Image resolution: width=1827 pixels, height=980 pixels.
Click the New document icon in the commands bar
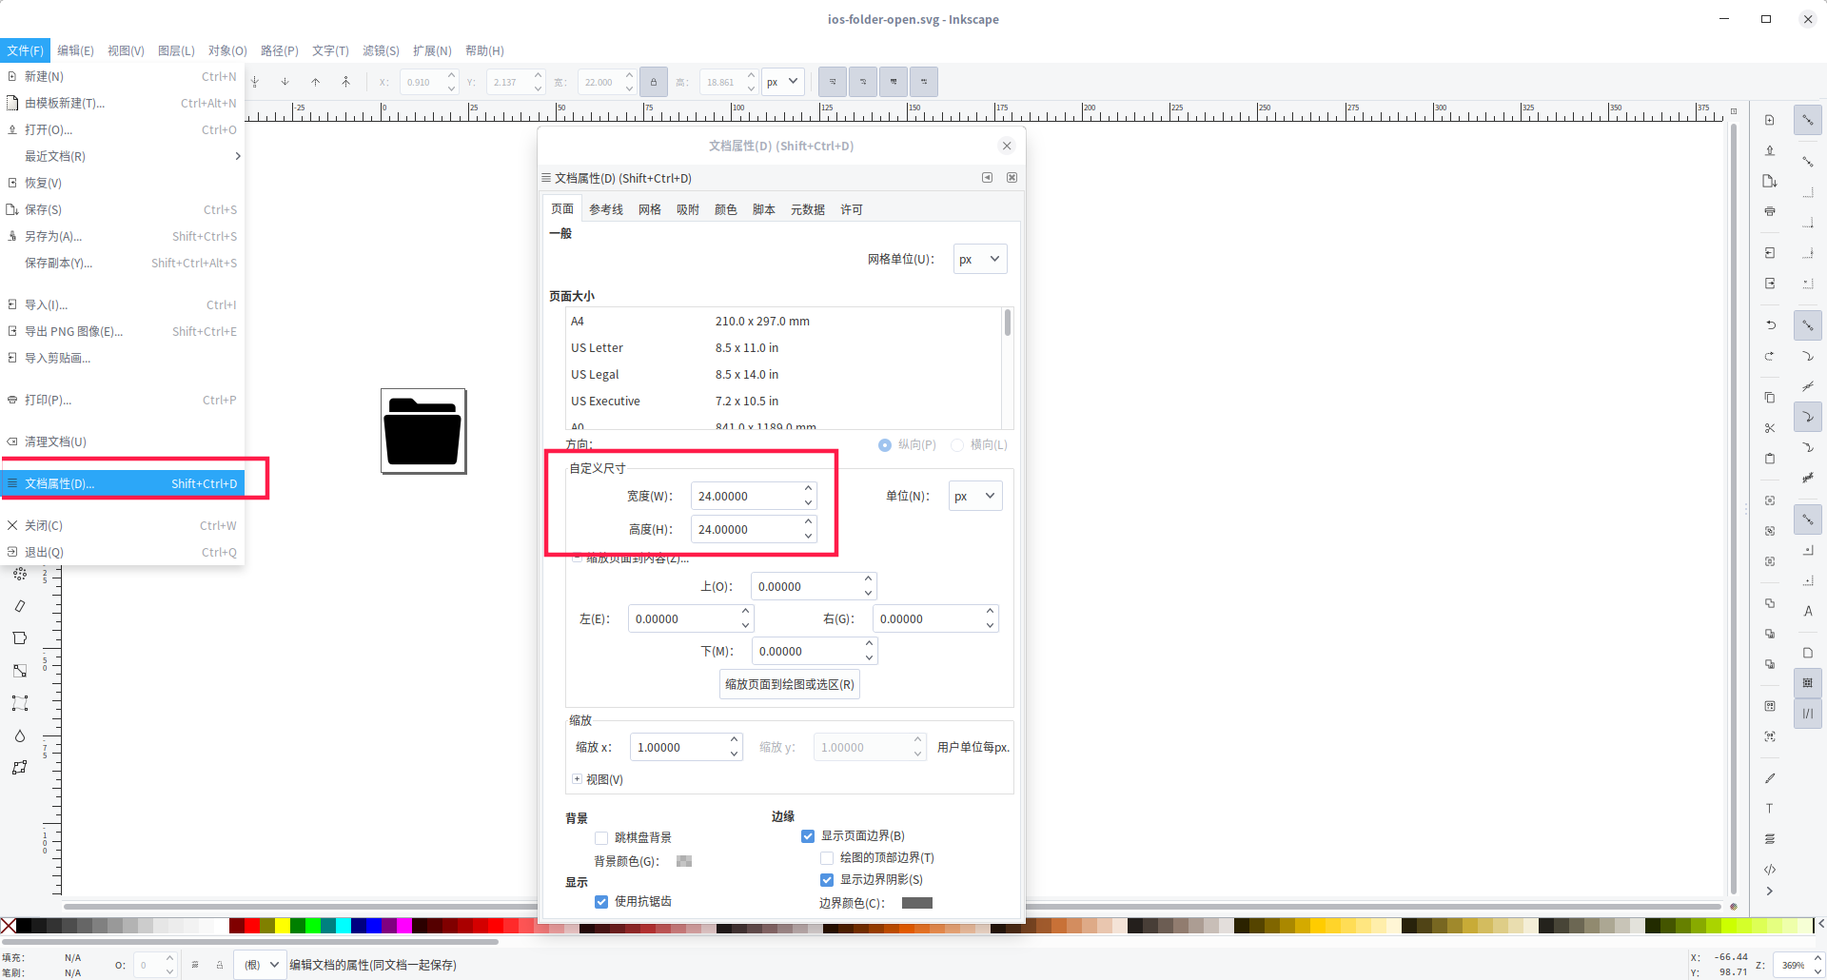1770,120
